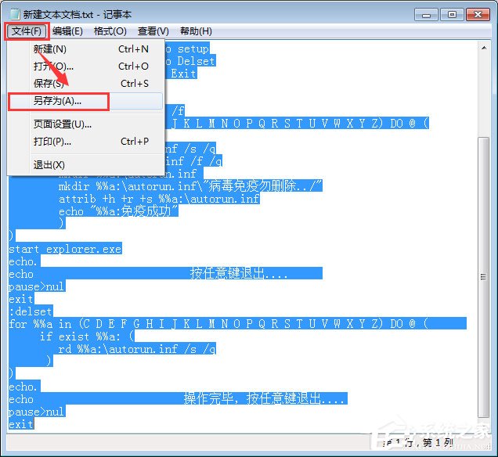This screenshot has height=457, width=498.
Task: Open the 文件(F) menu
Action: pyautogui.click(x=27, y=31)
